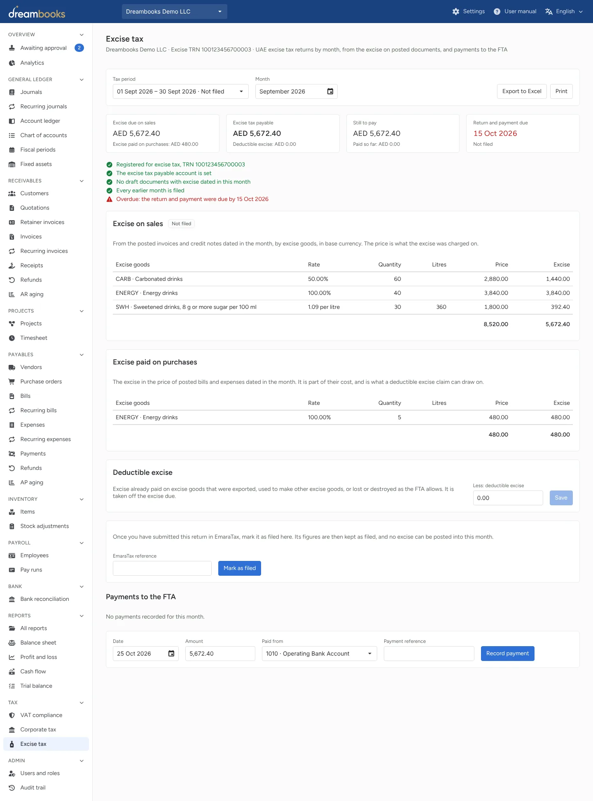Go to Invoices in the sidebar
Screen dimensions: 593x801
point(46,237)
